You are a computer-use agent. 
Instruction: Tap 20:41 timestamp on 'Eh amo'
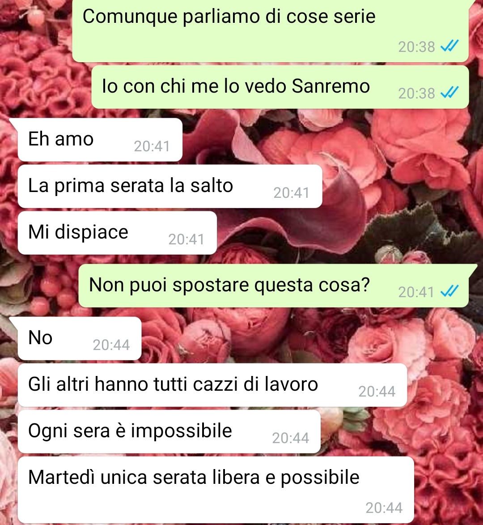coord(152,146)
